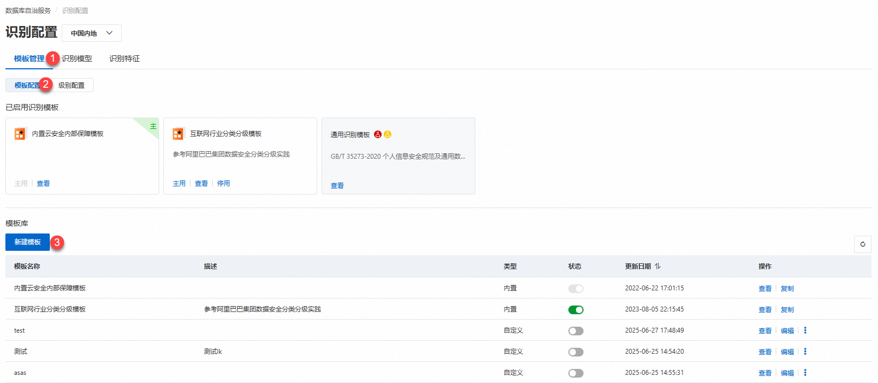Click 查看 in 互联网行业分类分级模板 table row

tap(765, 310)
